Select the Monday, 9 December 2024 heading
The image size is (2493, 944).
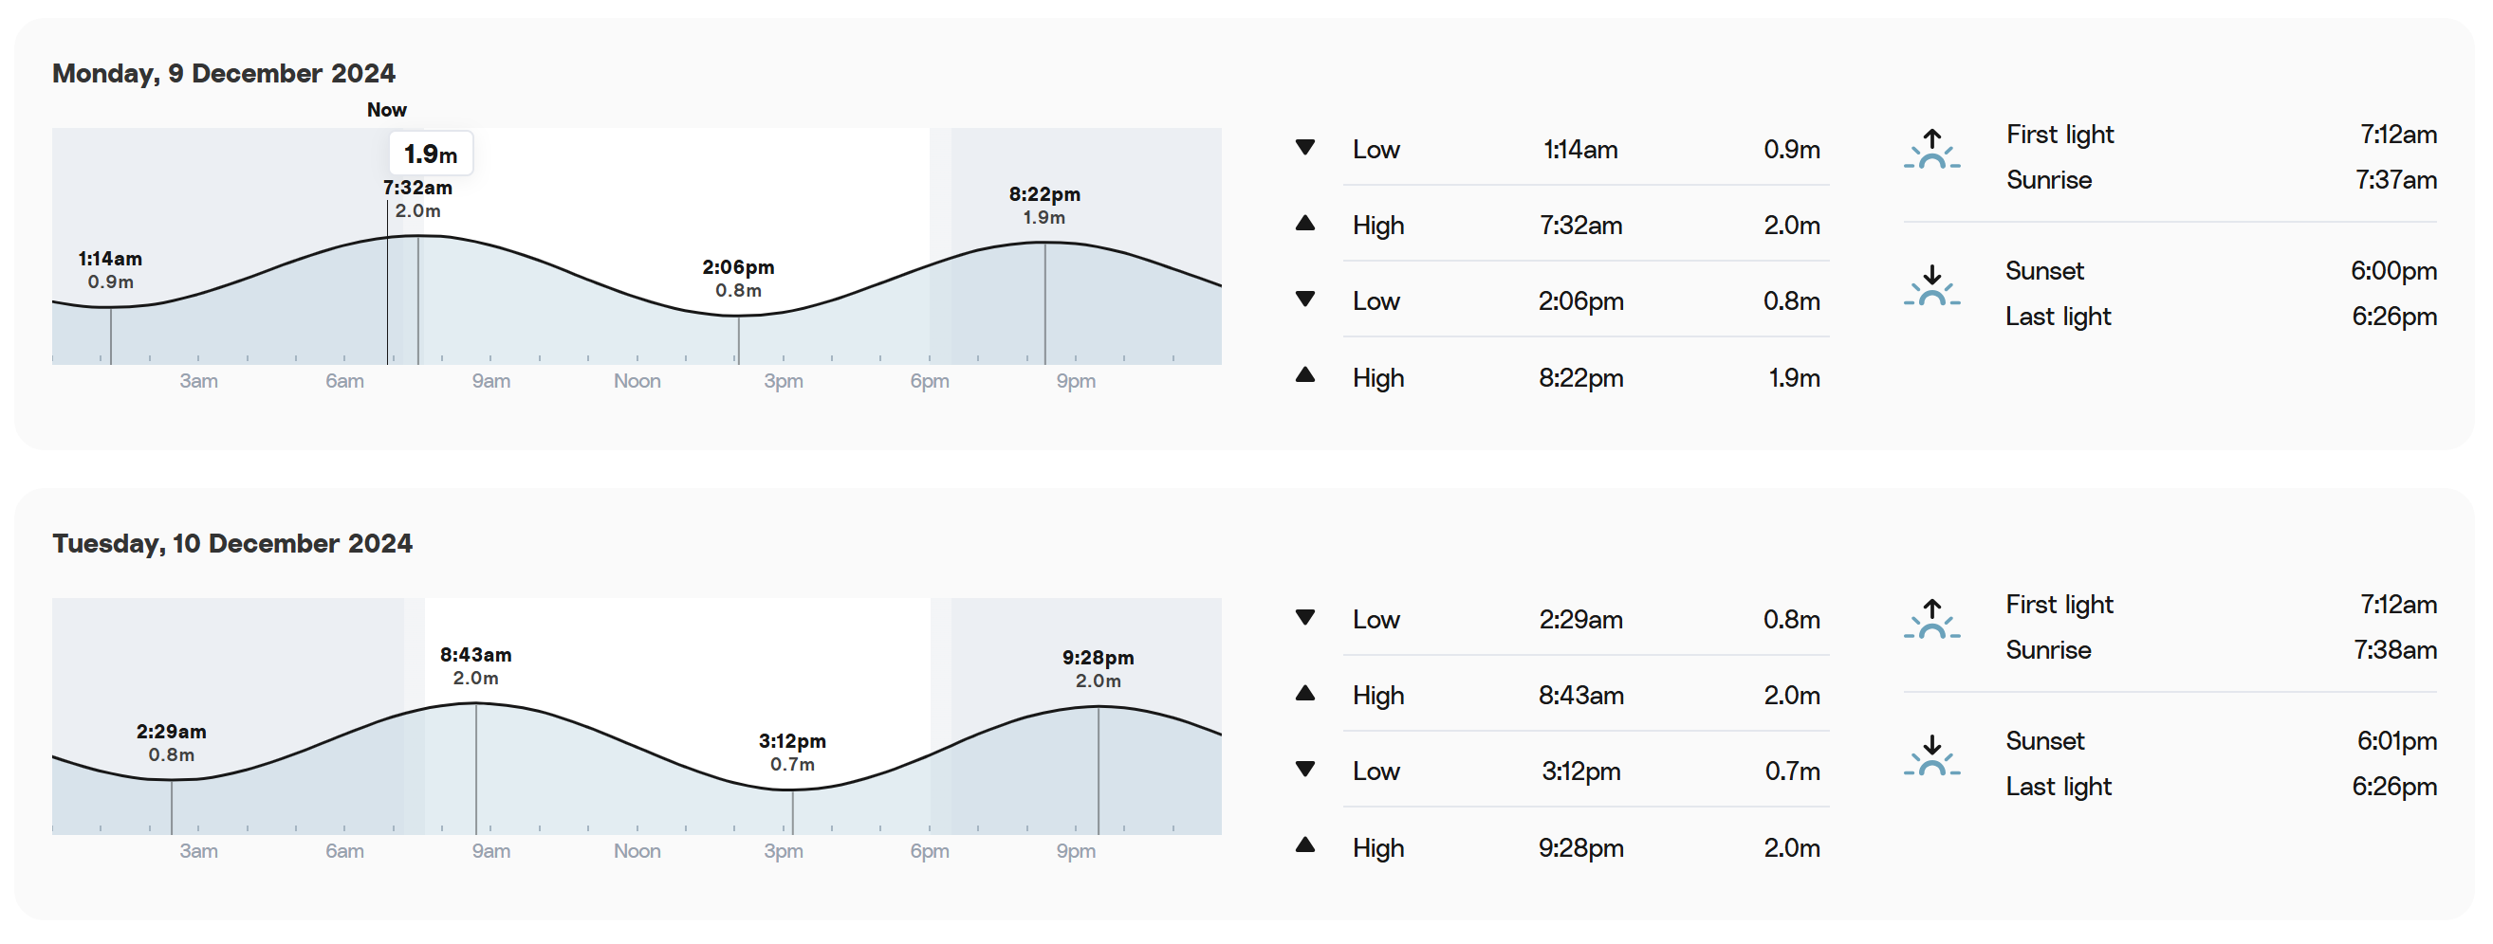tap(224, 74)
